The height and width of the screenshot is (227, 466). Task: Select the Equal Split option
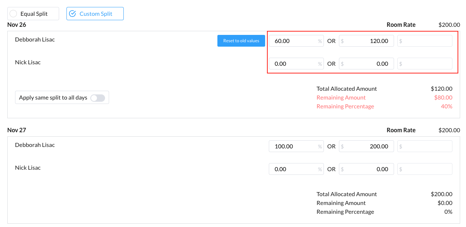coord(33,14)
